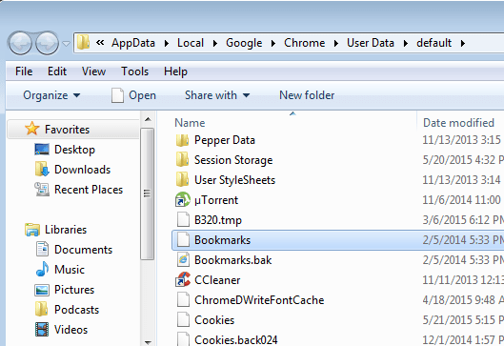Screen dimensions: 504x346
Task: Select Favorites in navigation pane
Action: tap(67, 130)
